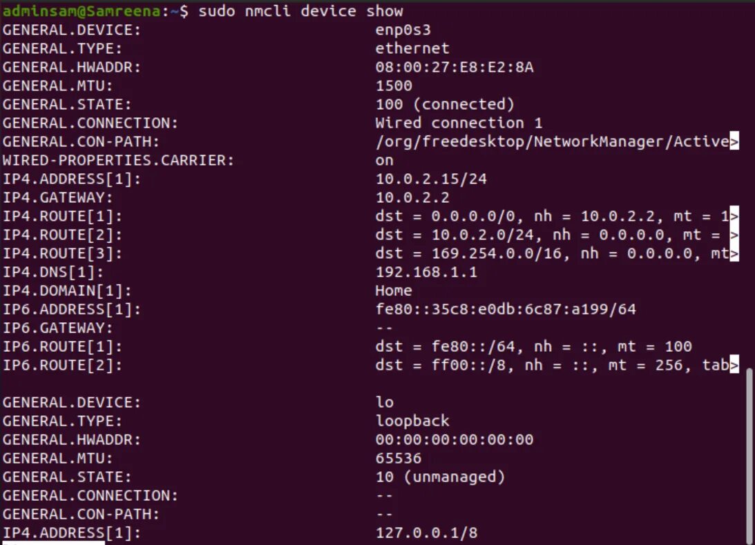Click the Wired connection 1 value
755x545 pixels.
pyautogui.click(x=459, y=123)
